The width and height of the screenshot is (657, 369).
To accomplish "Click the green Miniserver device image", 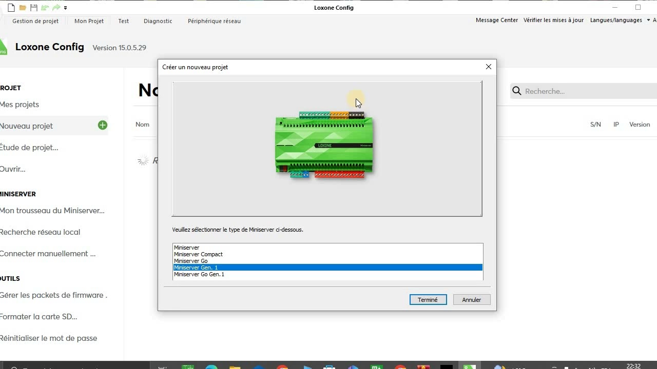I will click(x=324, y=145).
